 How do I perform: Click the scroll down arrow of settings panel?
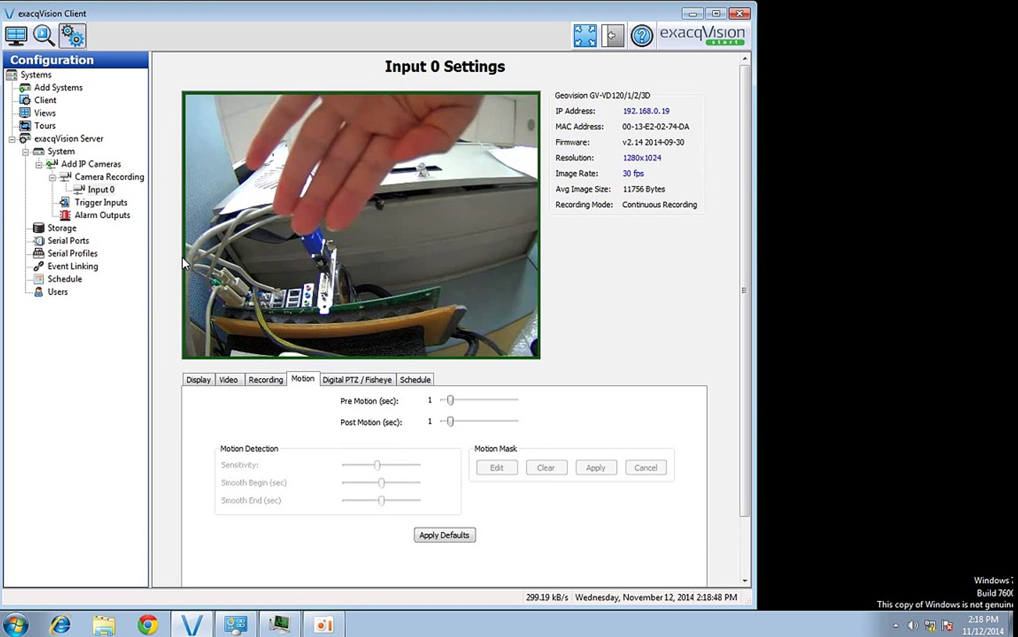tap(745, 581)
